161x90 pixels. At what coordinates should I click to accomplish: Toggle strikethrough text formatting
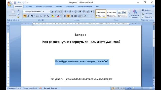(x=37, y=16)
